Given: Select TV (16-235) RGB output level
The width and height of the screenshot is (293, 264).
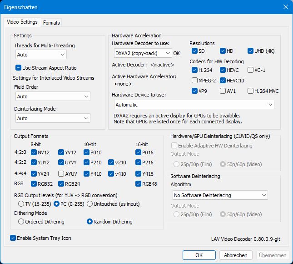Looking at the screenshot, I should pos(21,203).
